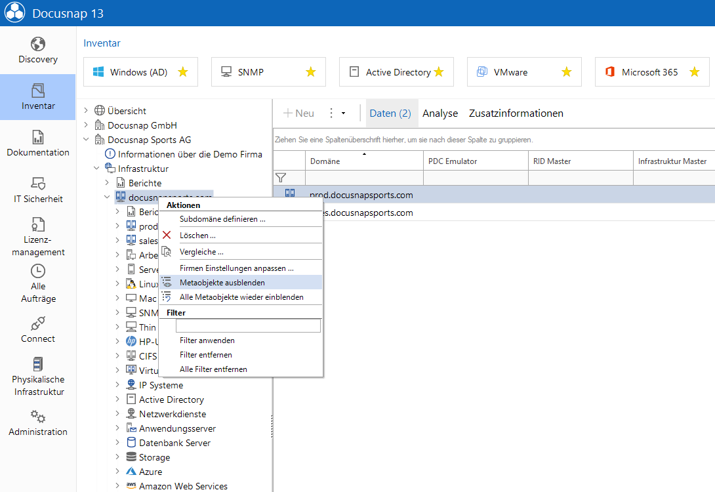Image resolution: width=715 pixels, height=492 pixels.
Task: Expand the Übersicht tree node
Action: click(x=86, y=110)
